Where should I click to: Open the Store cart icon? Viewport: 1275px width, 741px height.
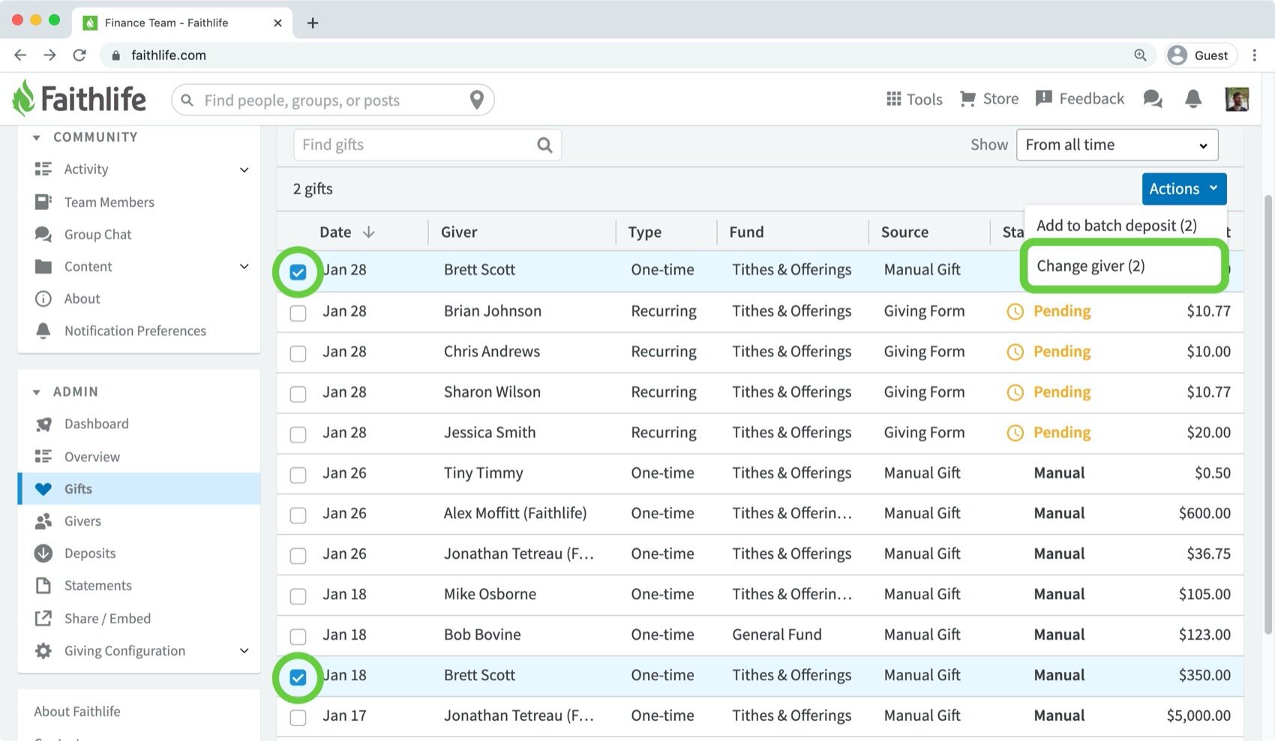pos(967,99)
